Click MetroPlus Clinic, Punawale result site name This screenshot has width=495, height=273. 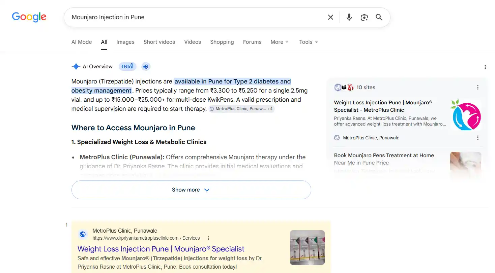[x=125, y=231]
